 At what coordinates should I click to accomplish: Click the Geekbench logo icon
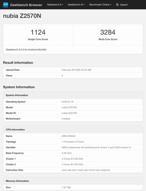(6, 5)
